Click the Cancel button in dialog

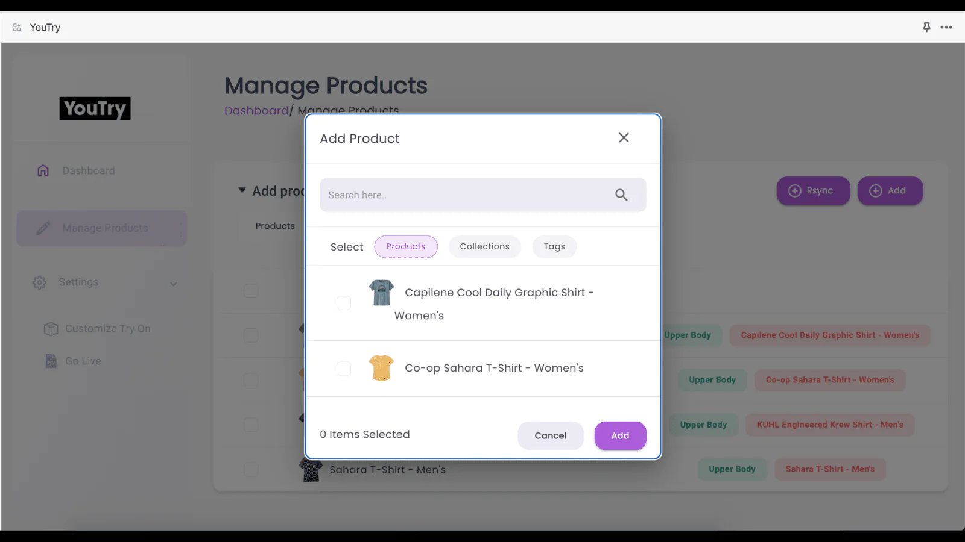coord(551,435)
